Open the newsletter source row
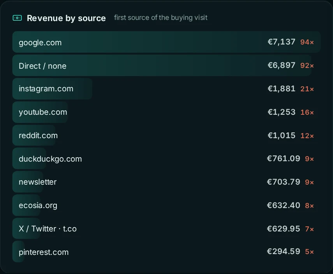Screen dimensions: 333x274 pyautogui.click(x=167, y=182)
